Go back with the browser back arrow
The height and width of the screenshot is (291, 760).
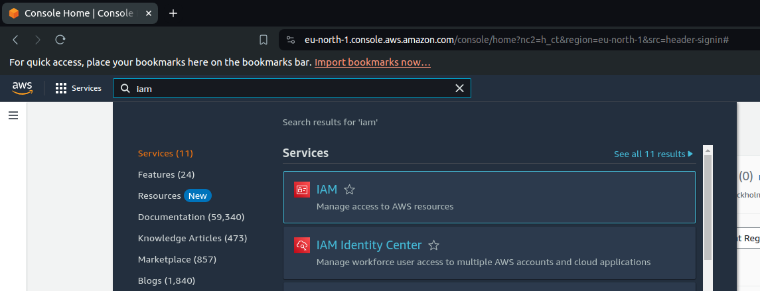[x=15, y=40]
